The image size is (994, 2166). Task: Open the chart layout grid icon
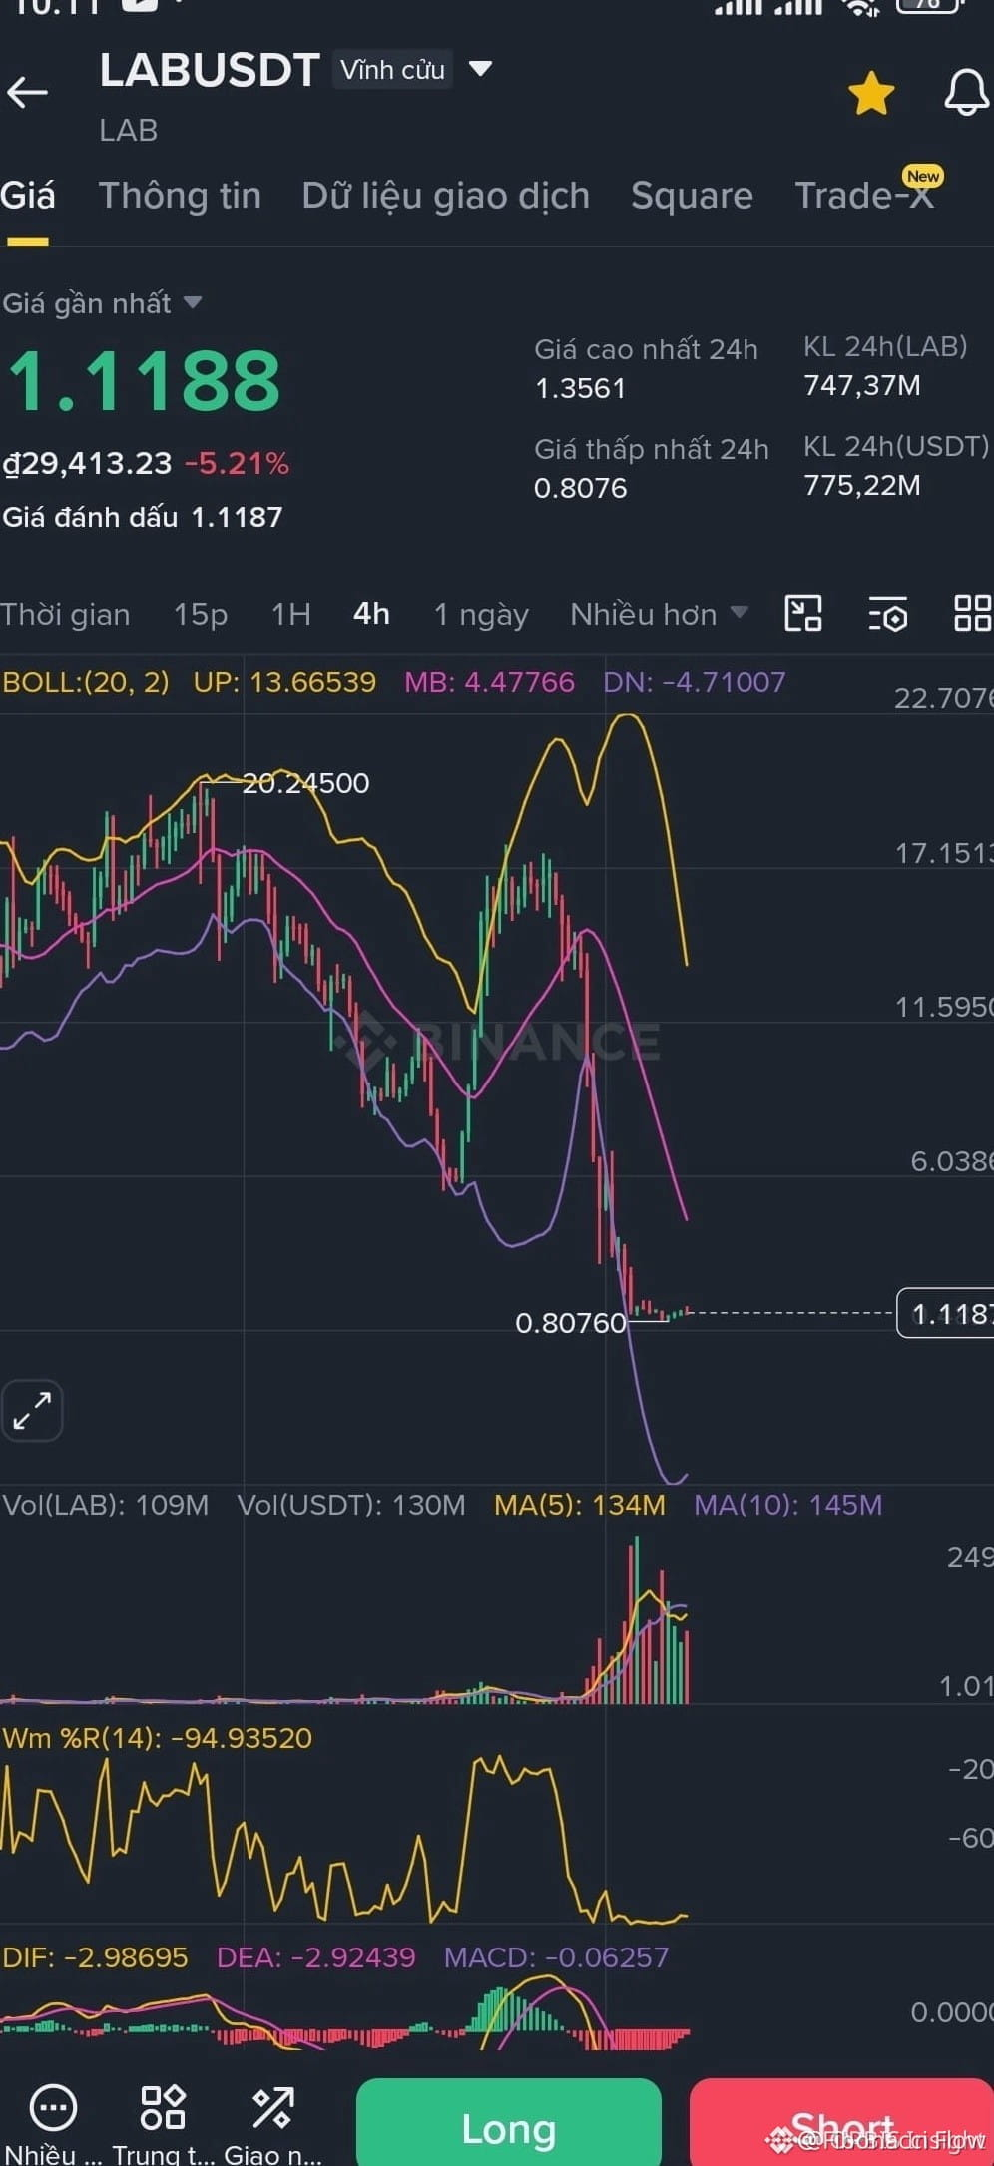click(972, 613)
